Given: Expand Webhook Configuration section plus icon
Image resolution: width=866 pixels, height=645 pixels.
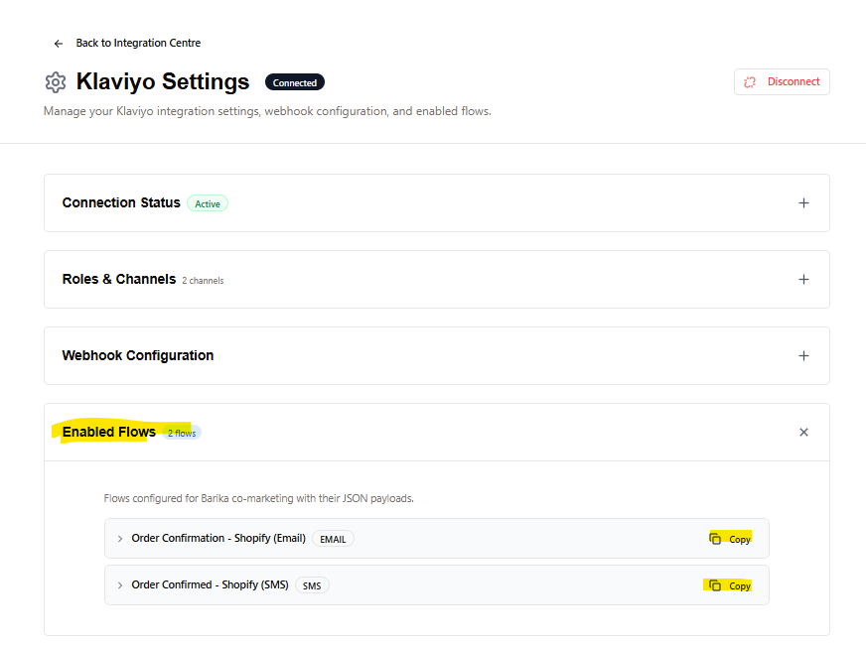Looking at the screenshot, I should coord(803,356).
